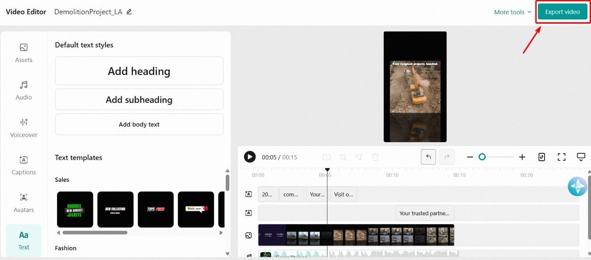Select the Hoodies Jackets sales template
Viewport: 591px width, 260px height.
point(75,209)
